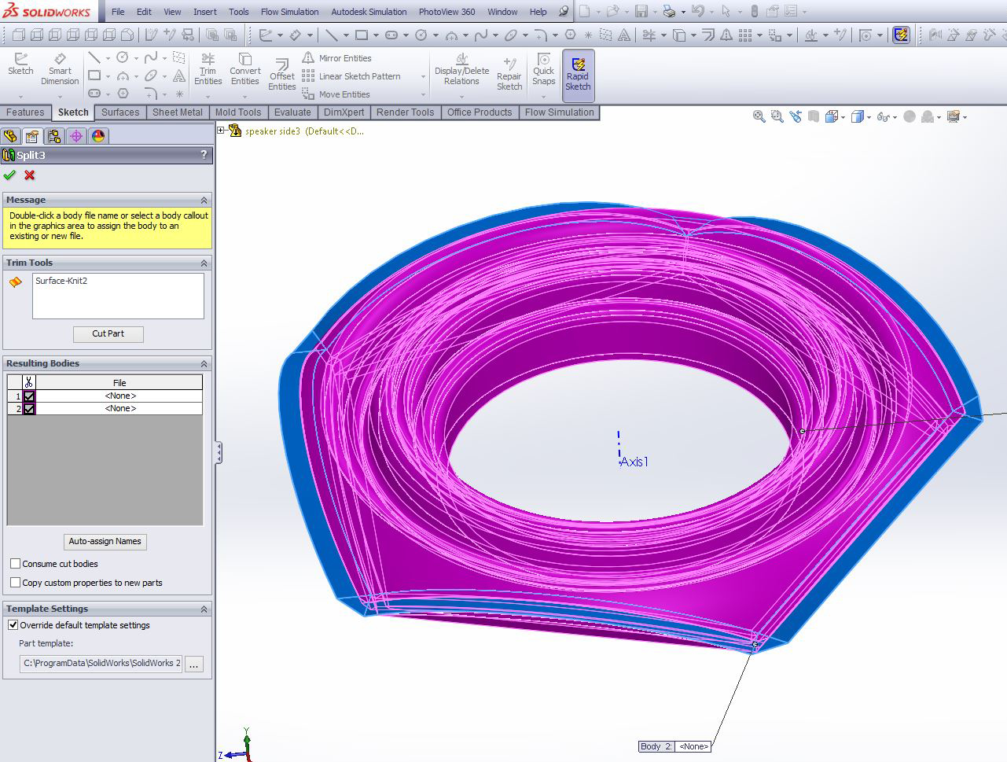Open the FeatureManager design tree tab
Image resolution: width=1007 pixels, height=762 pixels.
10,136
